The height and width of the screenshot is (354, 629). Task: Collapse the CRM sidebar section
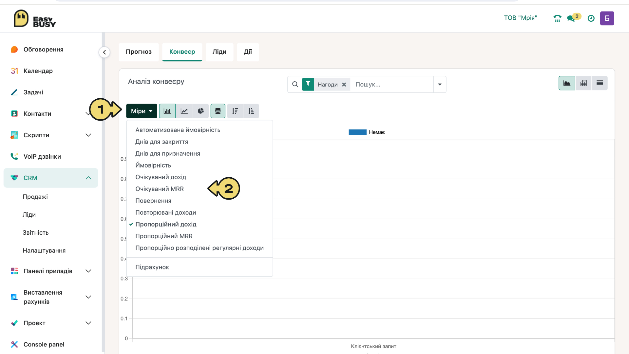coord(88,178)
